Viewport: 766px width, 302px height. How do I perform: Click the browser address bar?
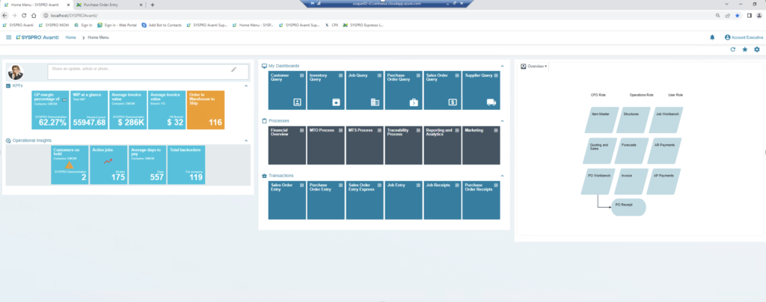pos(376,16)
